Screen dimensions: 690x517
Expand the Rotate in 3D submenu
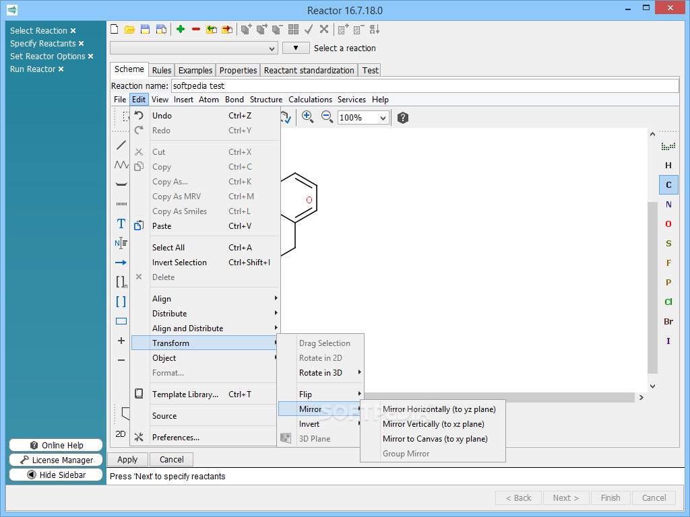(321, 373)
